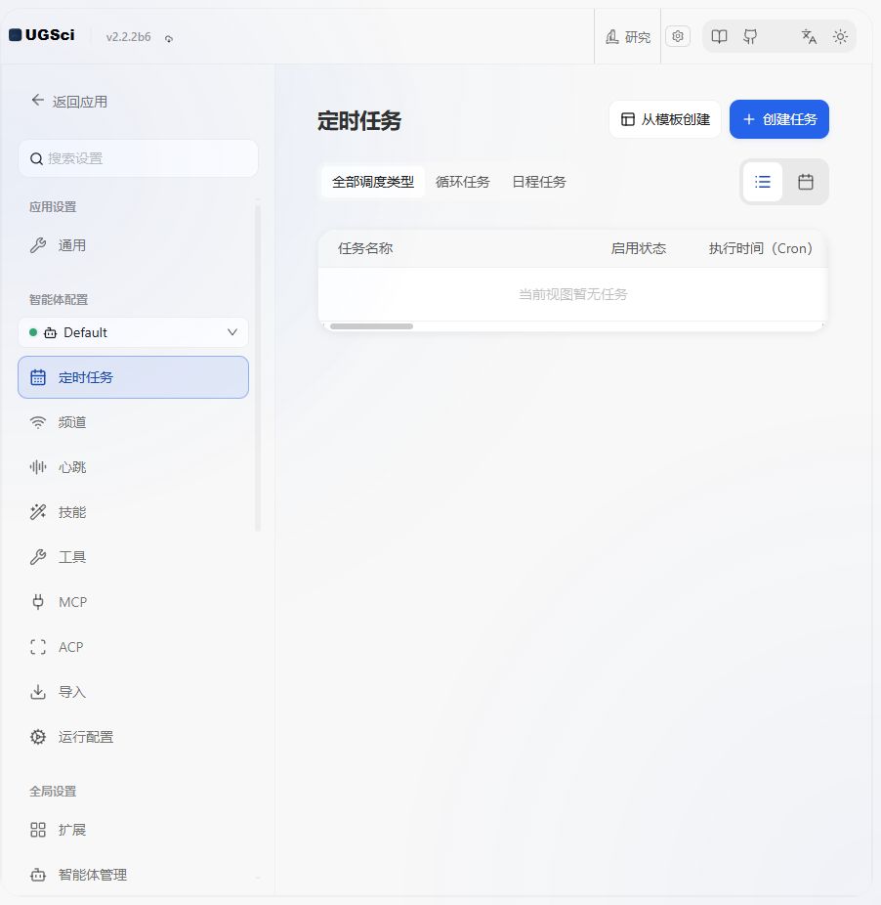
Task: Open the 研究 mode selector
Action: click(x=628, y=37)
